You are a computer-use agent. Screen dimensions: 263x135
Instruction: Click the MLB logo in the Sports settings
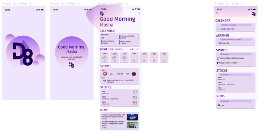[x=218, y=63]
